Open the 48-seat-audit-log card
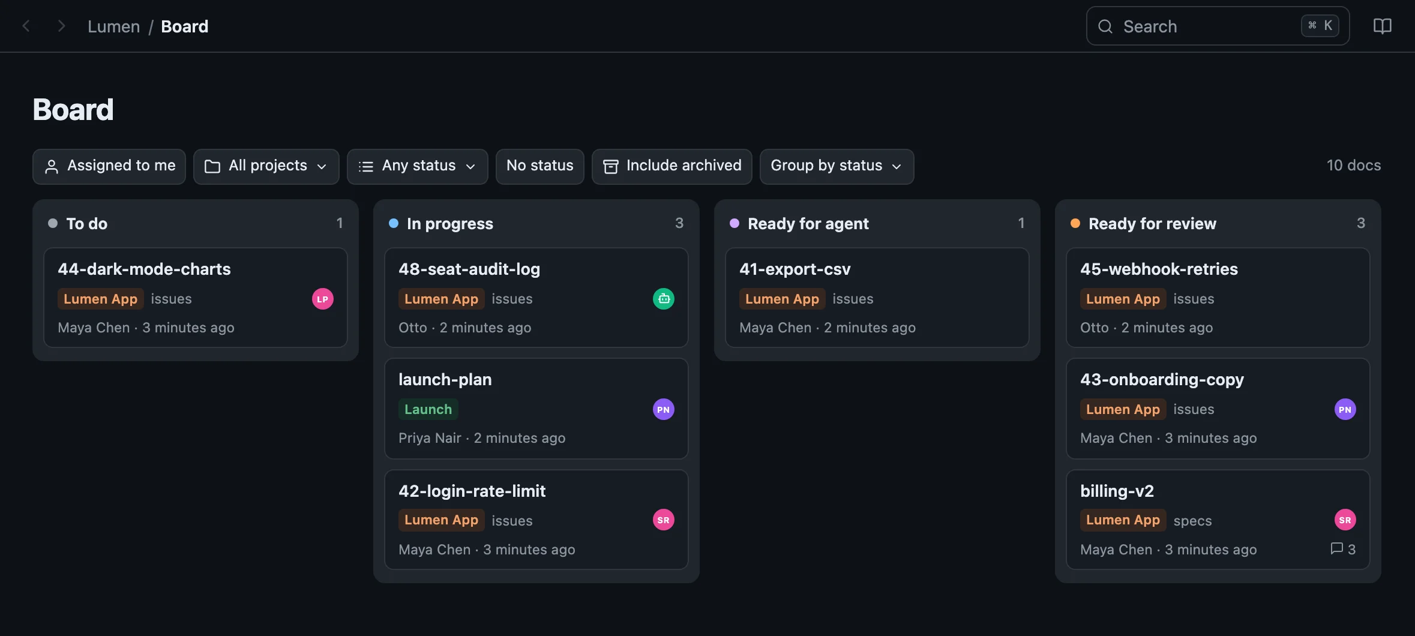Screen dimensions: 1415x636 click(536, 298)
